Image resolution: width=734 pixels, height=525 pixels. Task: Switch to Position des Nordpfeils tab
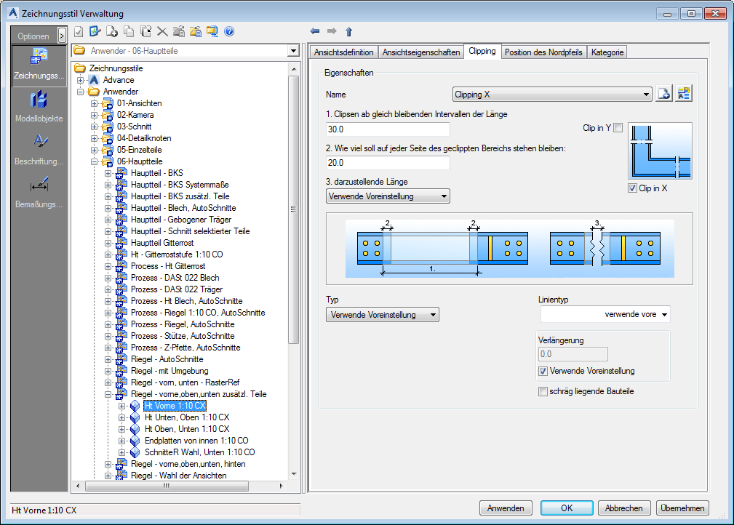(x=543, y=52)
